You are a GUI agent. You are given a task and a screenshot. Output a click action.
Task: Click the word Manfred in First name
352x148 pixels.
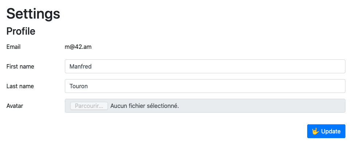coord(81,66)
